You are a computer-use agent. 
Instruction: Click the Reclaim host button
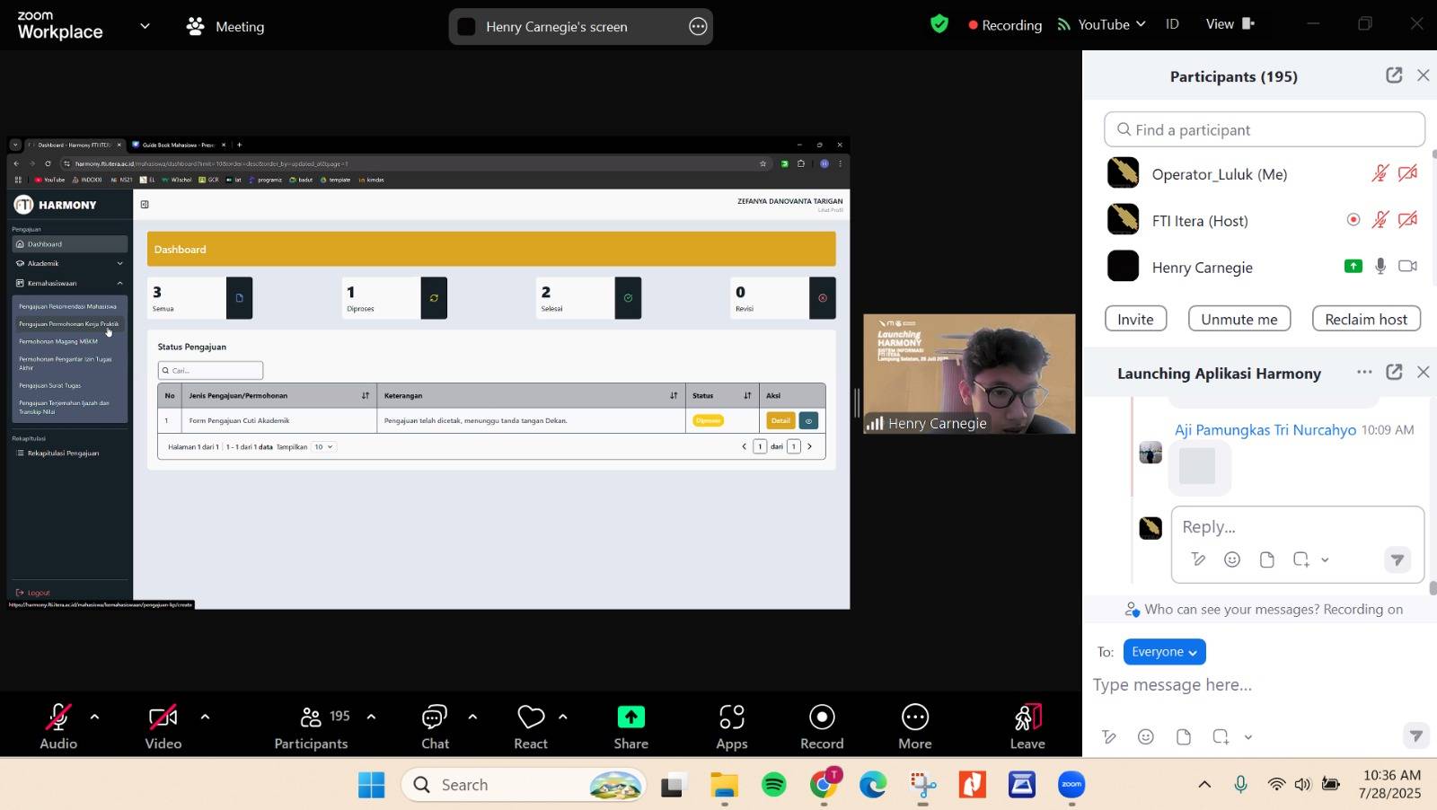(1365, 319)
